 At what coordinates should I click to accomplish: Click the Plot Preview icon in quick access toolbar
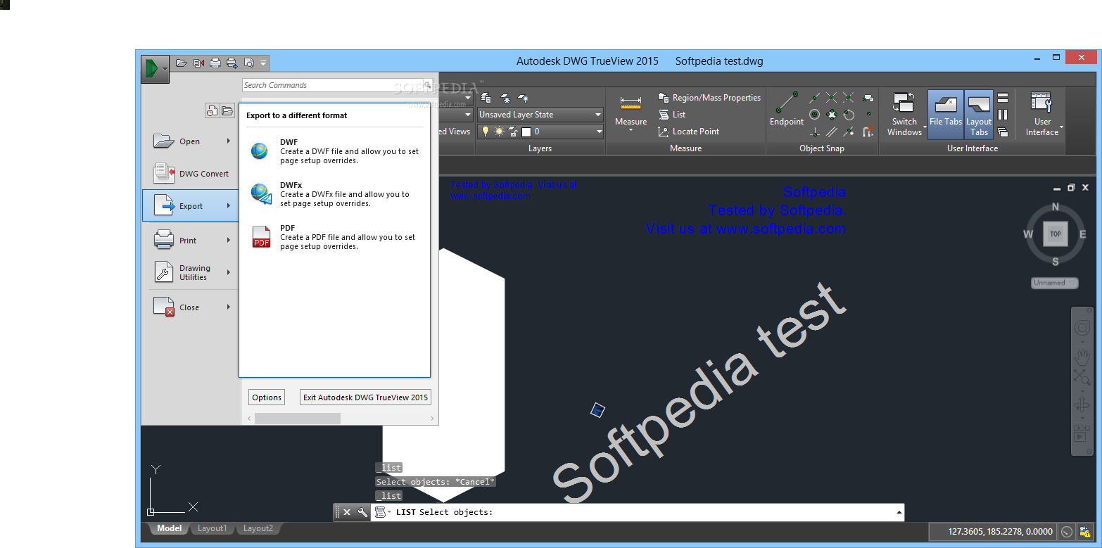coord(248,63)
